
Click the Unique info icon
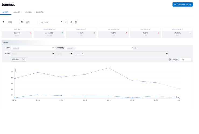tap(178, 59)
